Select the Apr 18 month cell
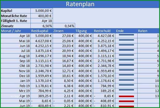 coord(15,36)
